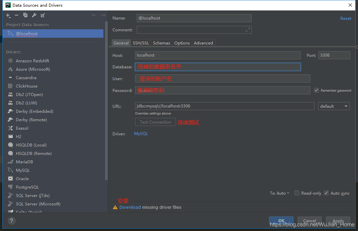358x231 pixels.
Task: Click the Reset link
Action: (346, 19)
